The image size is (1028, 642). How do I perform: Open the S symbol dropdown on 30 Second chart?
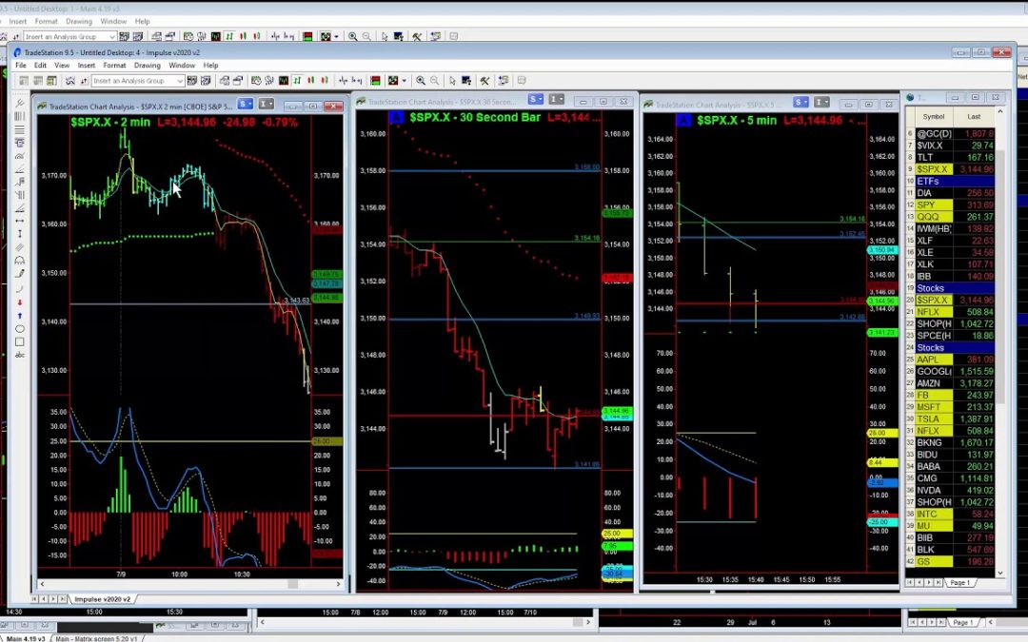click(536, 99)
